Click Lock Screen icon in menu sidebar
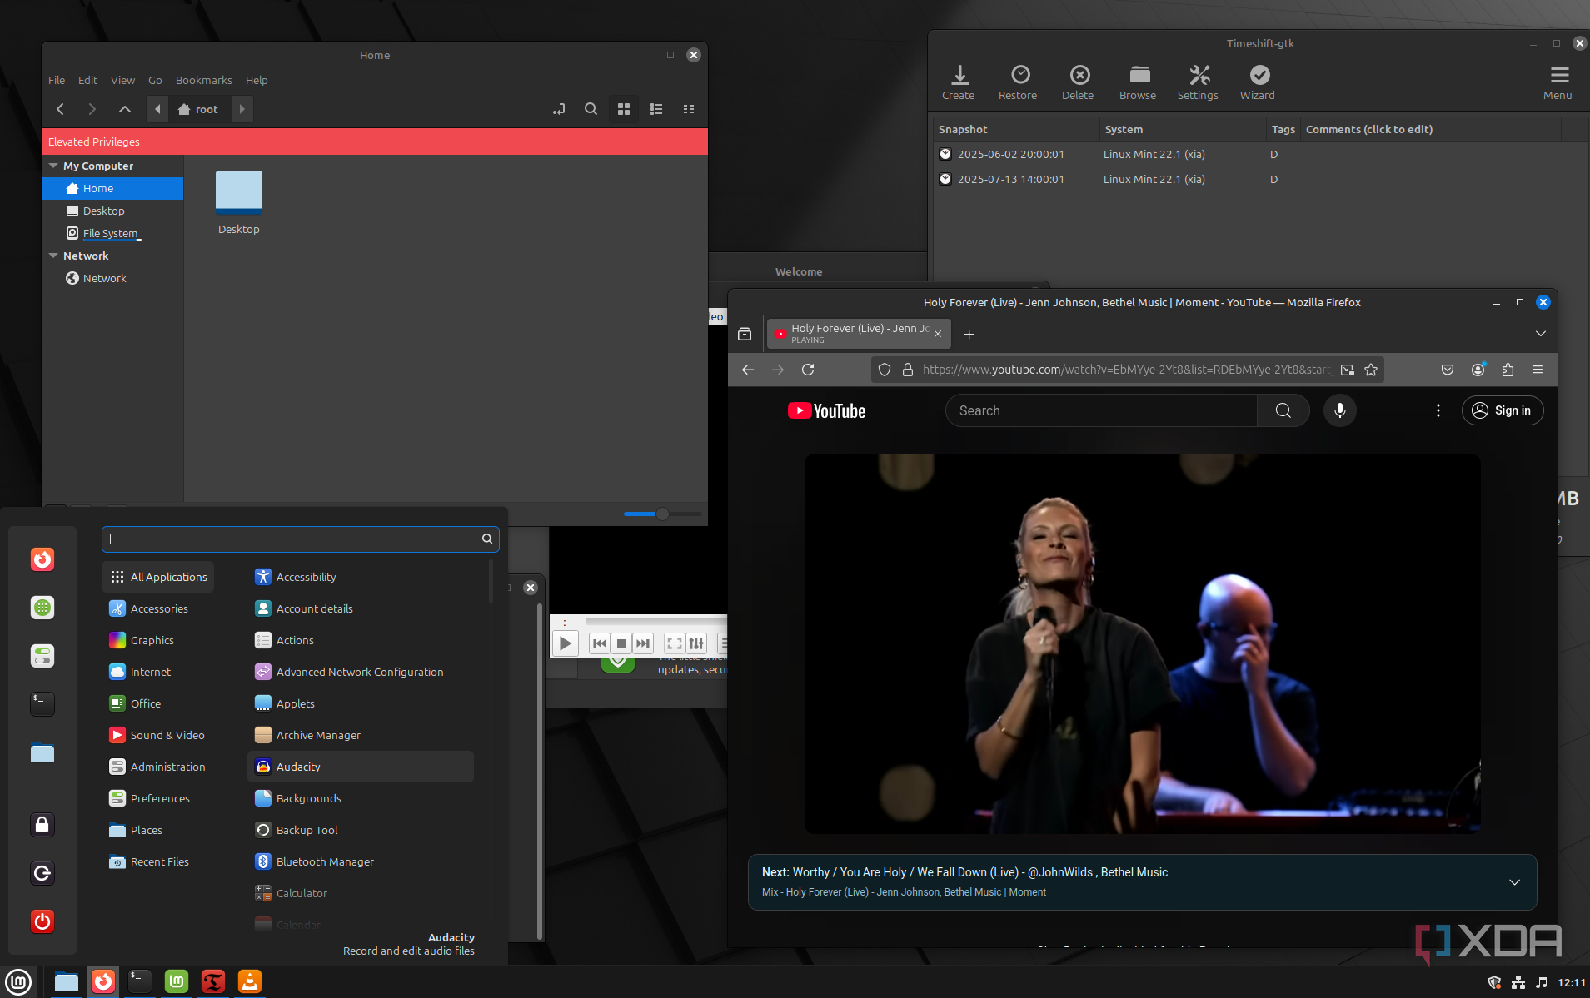The image size is (1590, 998). tap(42, 825)
